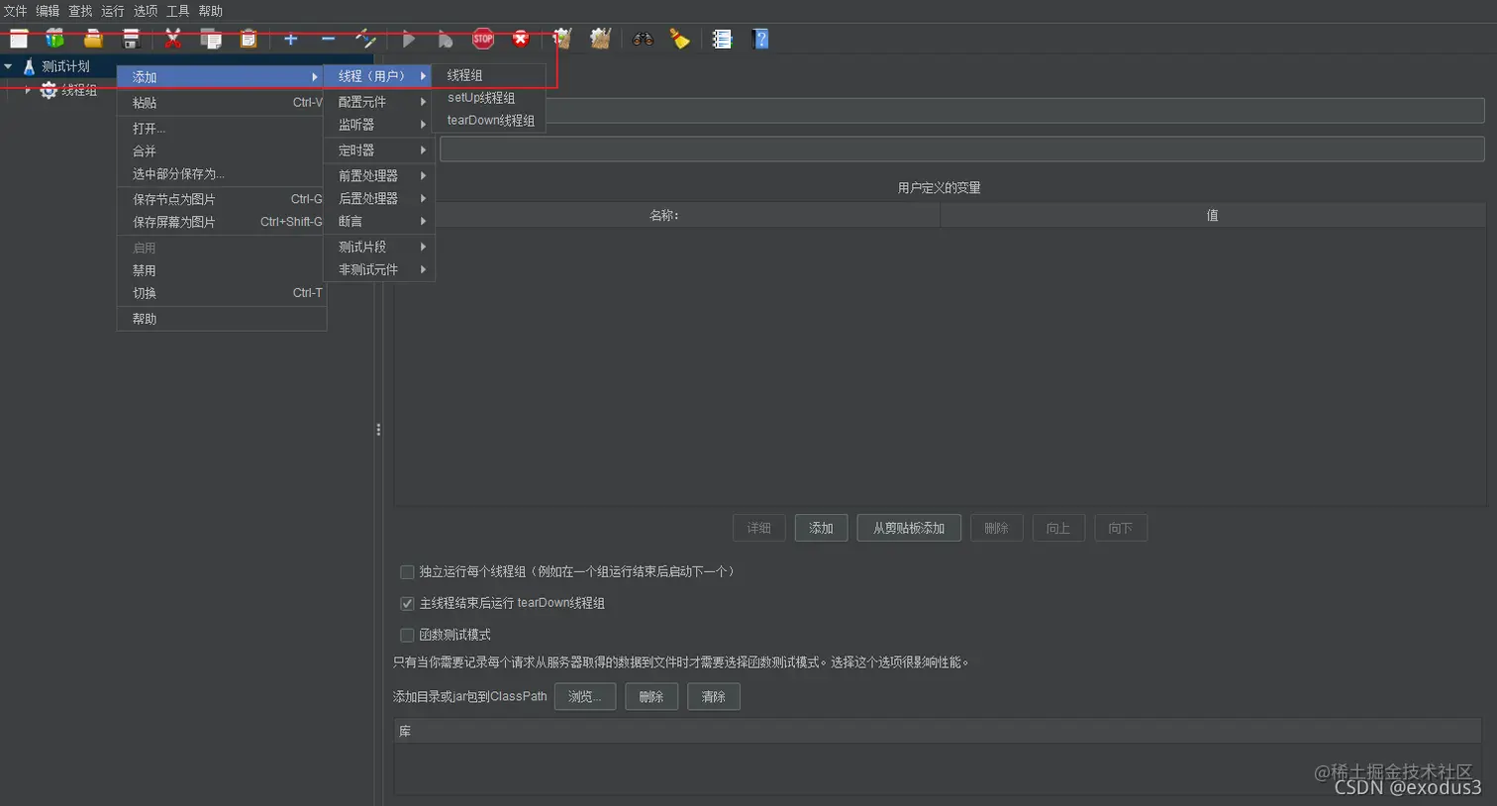Uncheck 主线程结束后运行 tearDown线程组
1497x806 pixels.
[x=407, y=603]
